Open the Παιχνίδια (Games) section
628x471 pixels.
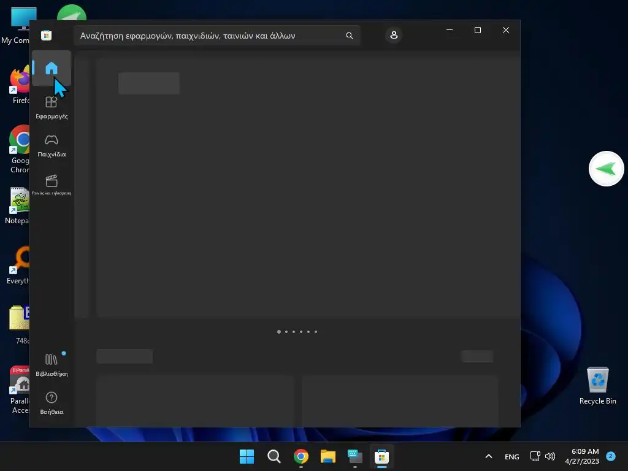[x=52, y=146]
